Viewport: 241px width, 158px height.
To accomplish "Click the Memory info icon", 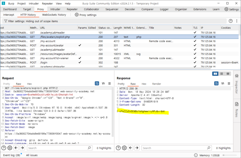I will (x=196, y=155).
